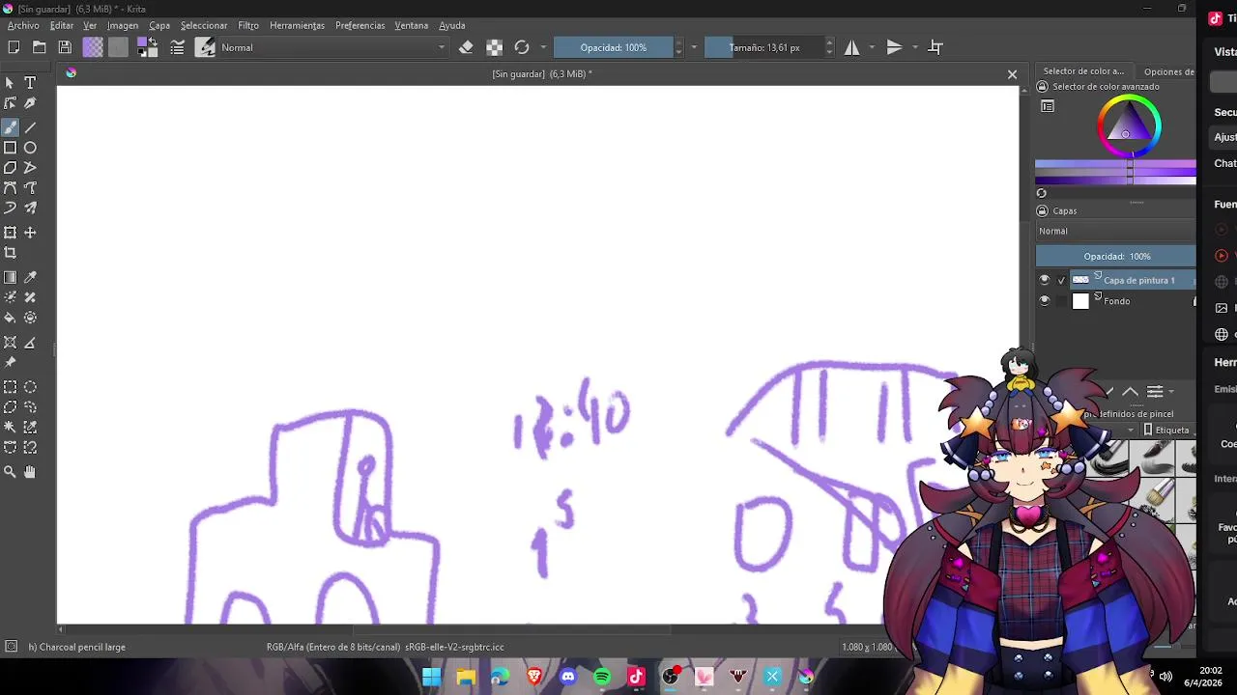The width and height of the screenshot is (1237, 695).
Task: Switch to Selector de color tab
Action: 1083,71
